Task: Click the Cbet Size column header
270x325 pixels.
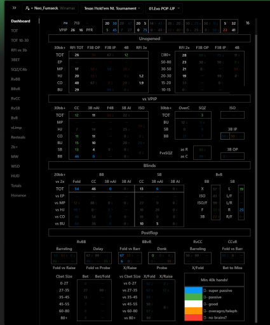Action: pos(64,277)
